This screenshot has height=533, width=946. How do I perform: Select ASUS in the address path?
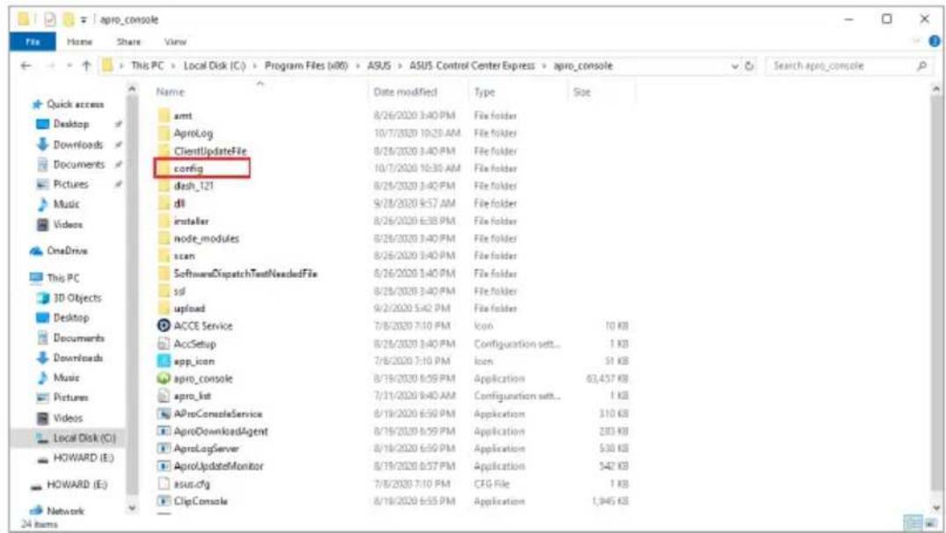point(379,66)
